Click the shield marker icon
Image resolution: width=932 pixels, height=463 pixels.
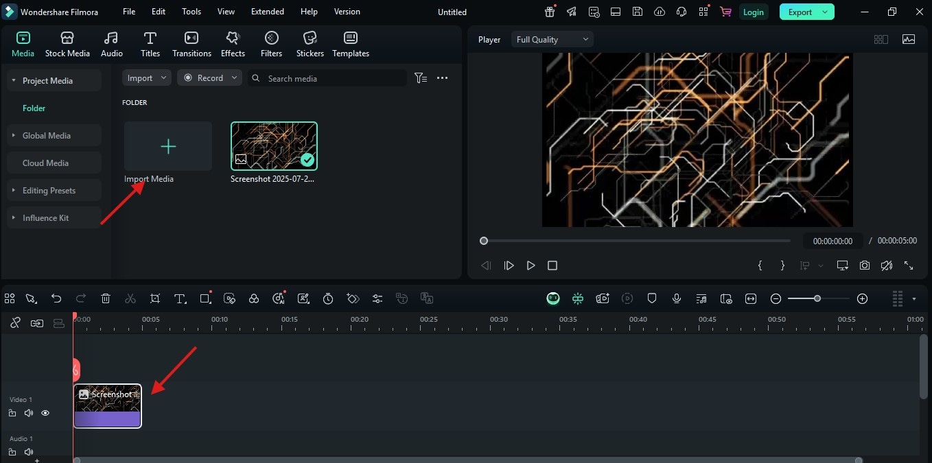(652, 298)
